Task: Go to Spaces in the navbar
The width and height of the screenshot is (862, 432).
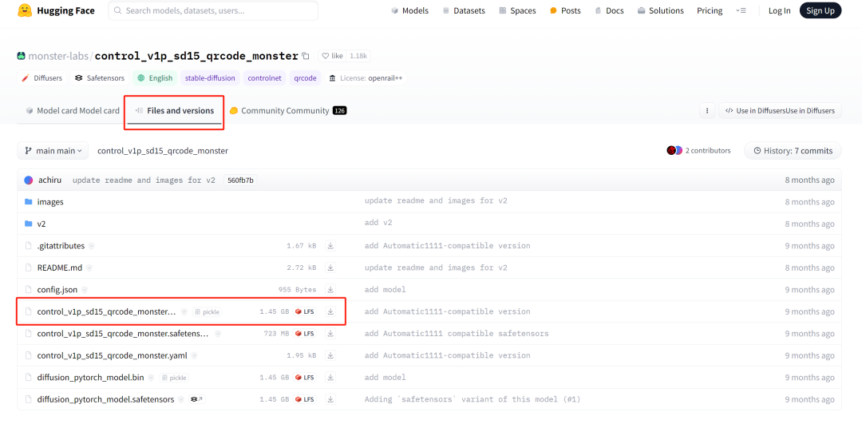Action: pyautogui.click(x=516, y=10)
